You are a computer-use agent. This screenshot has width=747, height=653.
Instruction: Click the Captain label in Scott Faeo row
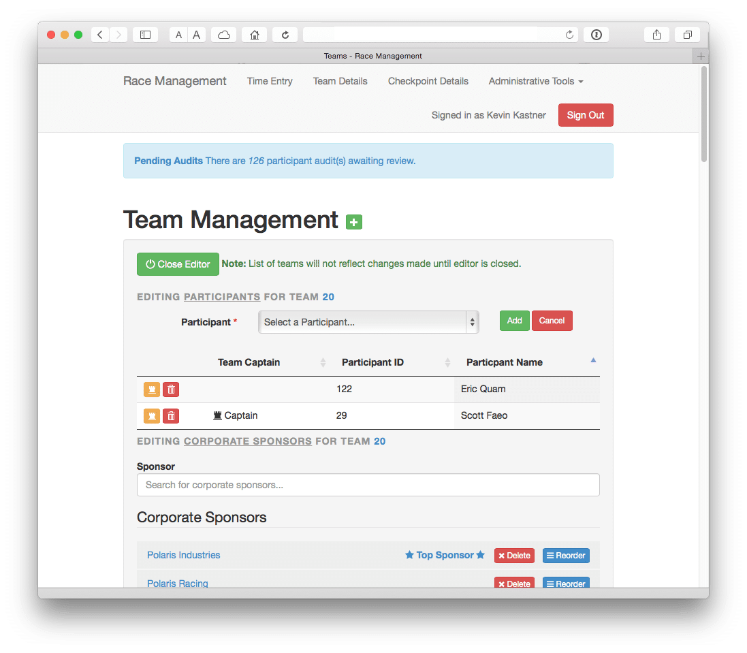236,416
